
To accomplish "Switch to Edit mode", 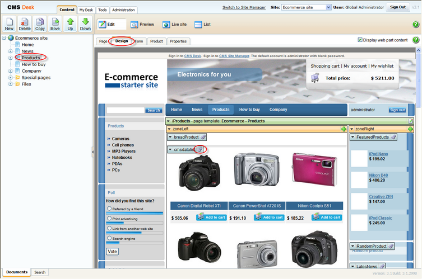I will tap(111, 25).
